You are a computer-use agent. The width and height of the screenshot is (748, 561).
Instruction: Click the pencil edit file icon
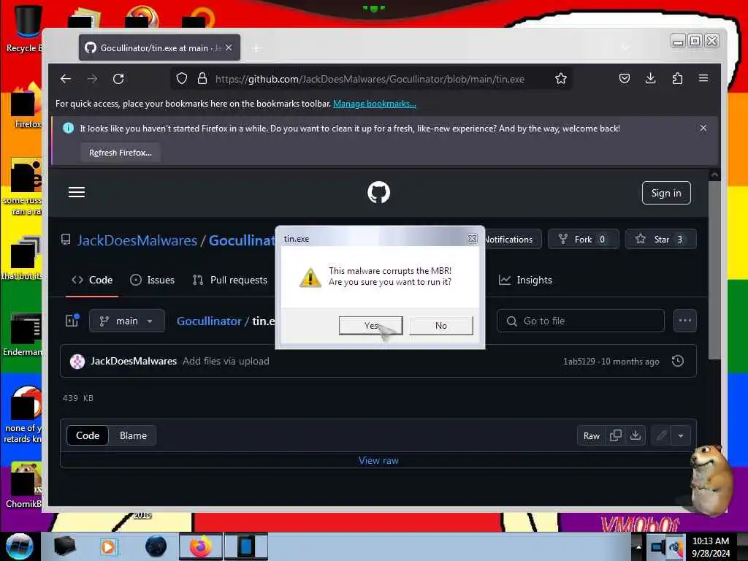(661, 435)
